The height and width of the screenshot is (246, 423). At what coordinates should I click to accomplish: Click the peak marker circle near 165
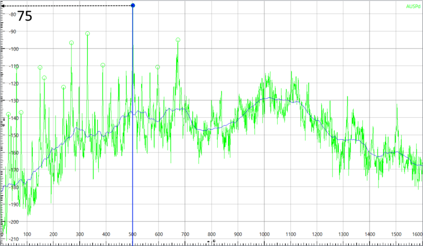pos(44,78)
